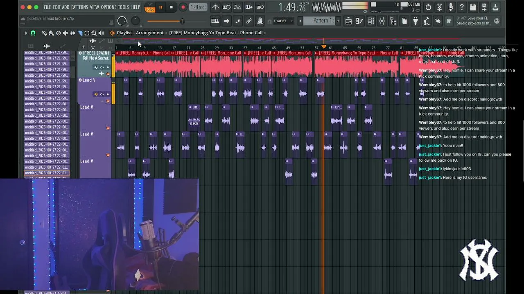Open the FILE menu
Screen dimensions: 524x294
pos(47,7)
